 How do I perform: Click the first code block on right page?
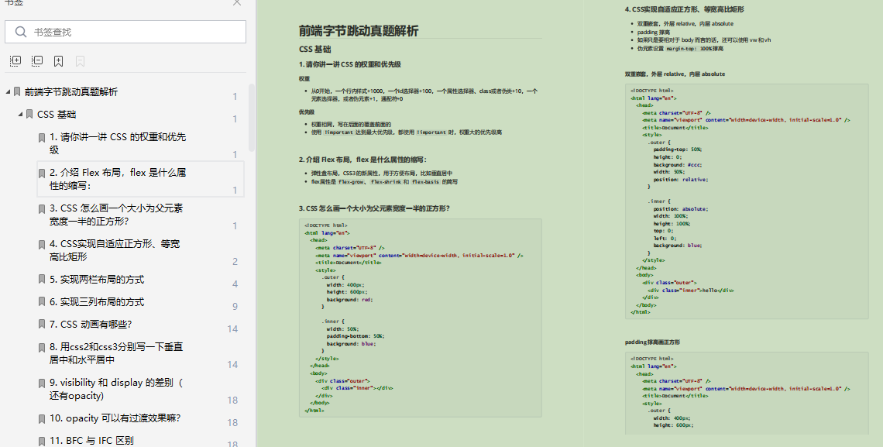[747, 201]
